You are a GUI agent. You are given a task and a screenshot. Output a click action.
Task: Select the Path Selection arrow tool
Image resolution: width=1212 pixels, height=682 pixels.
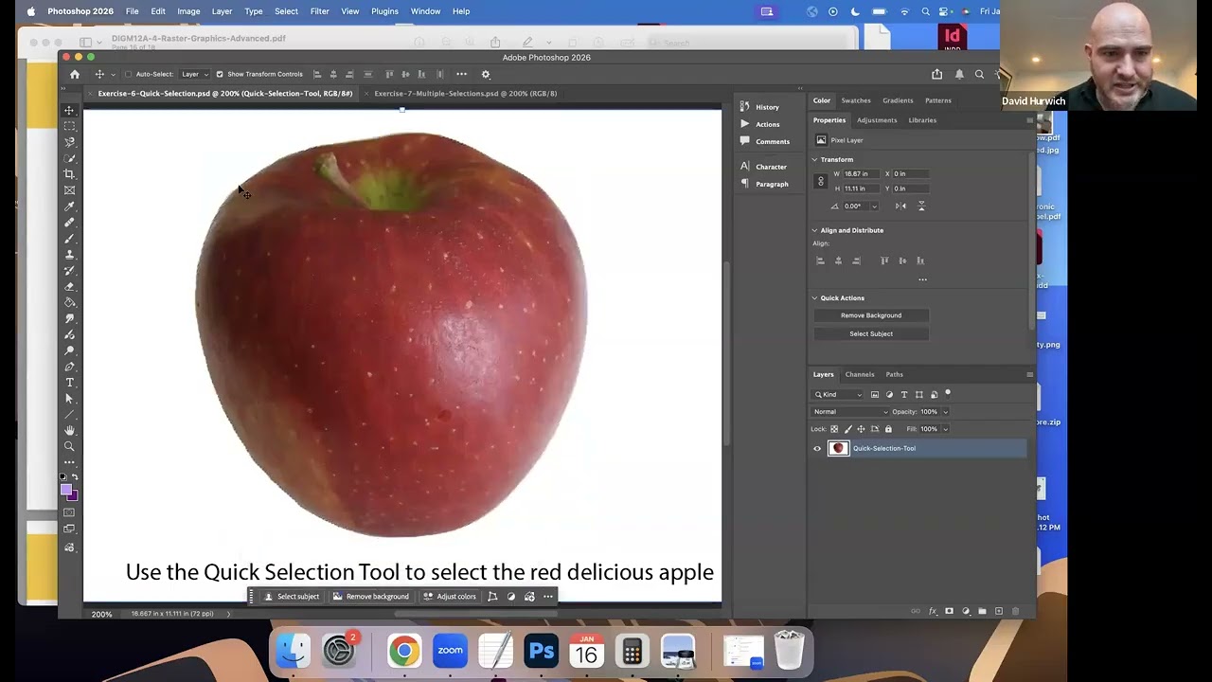pyautogui.click(x=69, y=398)
